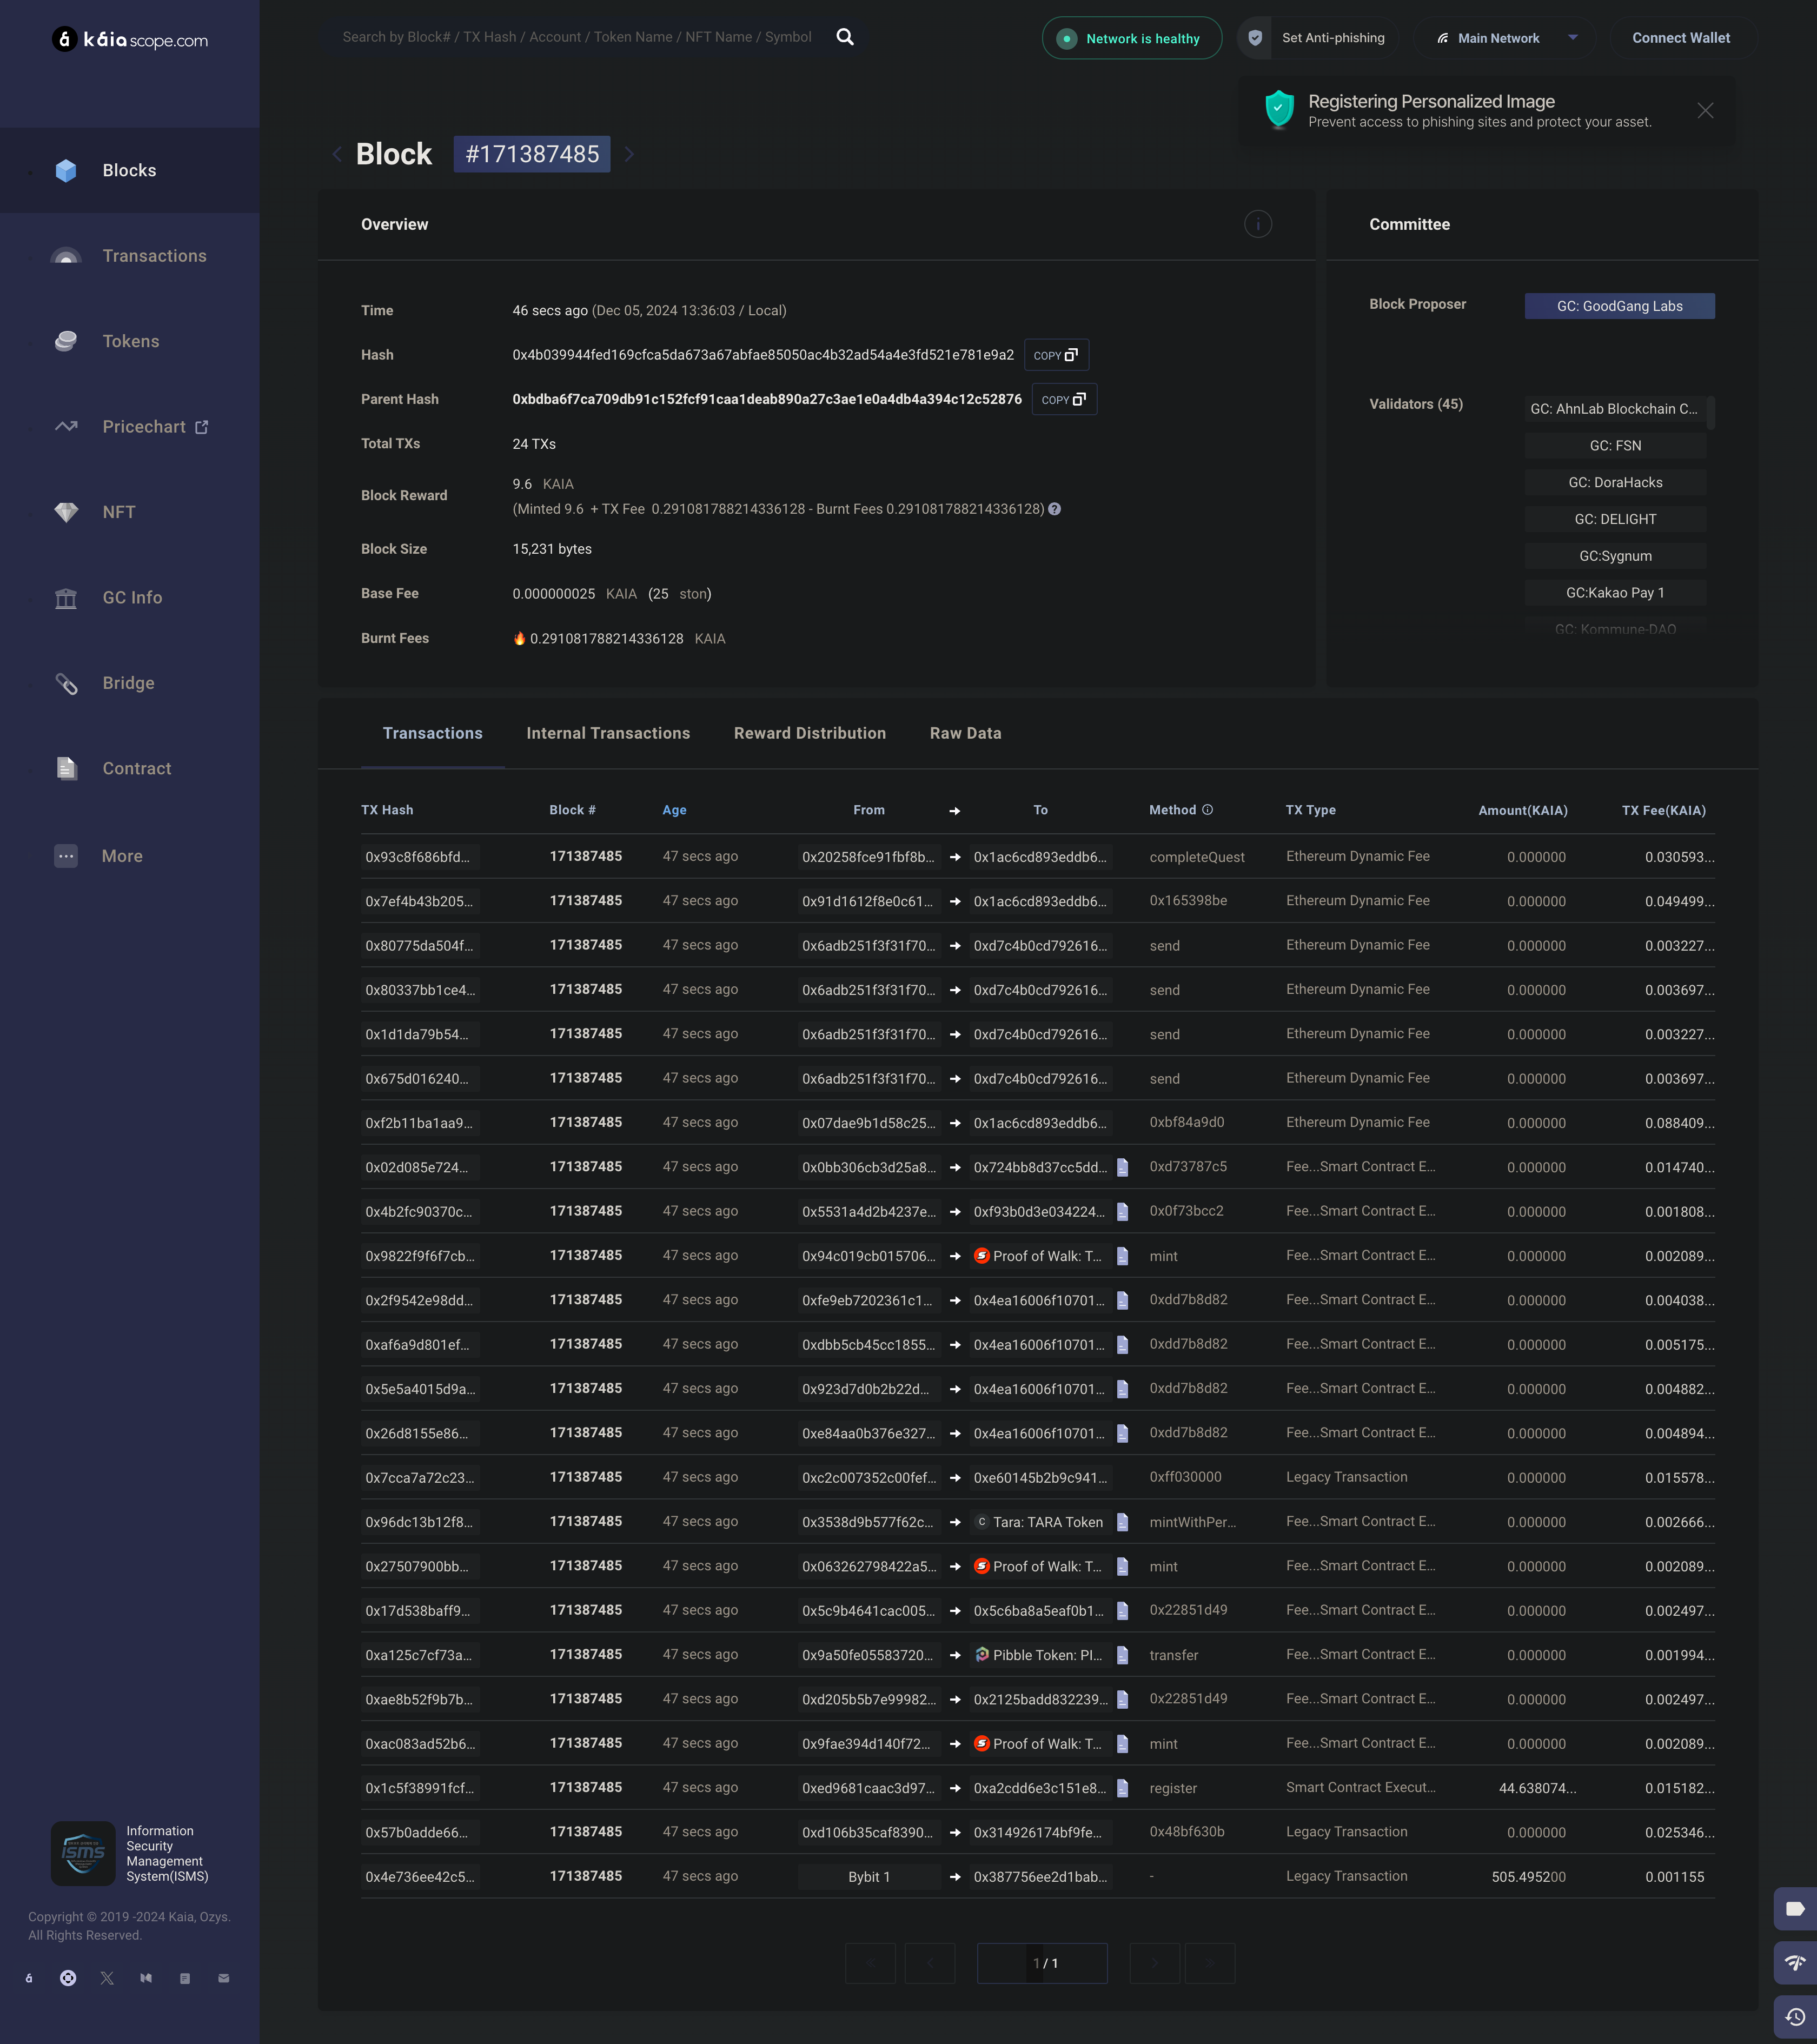Close the Registering Personalized Image notice
1817x2044 pixels.
(1705, 111)
